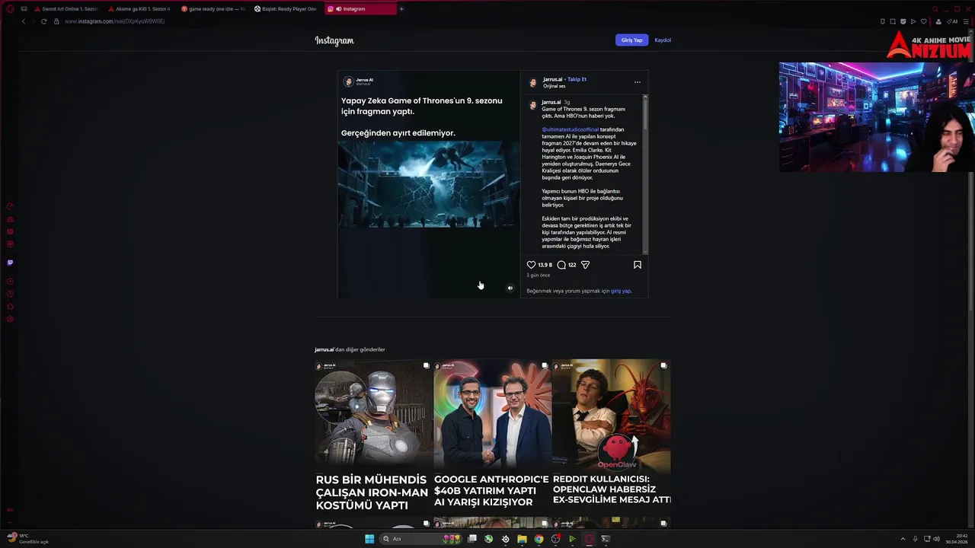Open the comments via speech bubble icon
The image size is (975, 548).
pyautogui.click(x=561, y=265)
